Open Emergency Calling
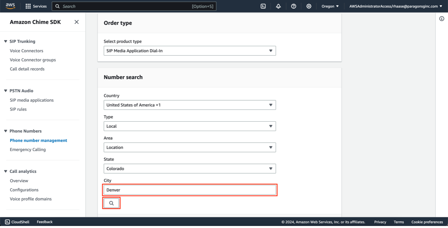This screenshot has height=228, width=448. pyautogui.click(x=28, y=149)
